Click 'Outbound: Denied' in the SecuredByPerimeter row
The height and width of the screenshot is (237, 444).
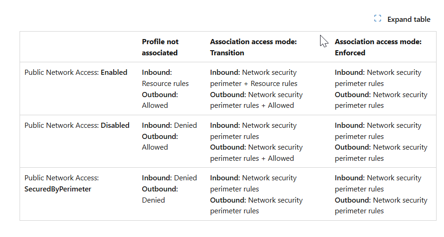(160, 195)
